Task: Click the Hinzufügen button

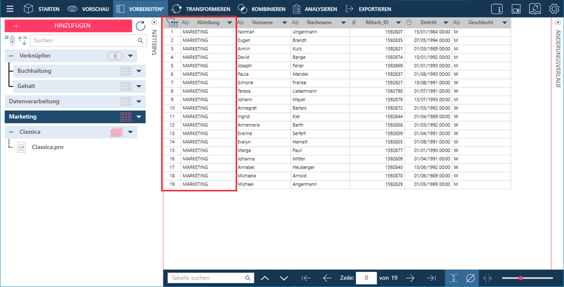Action: pos(68,26)
